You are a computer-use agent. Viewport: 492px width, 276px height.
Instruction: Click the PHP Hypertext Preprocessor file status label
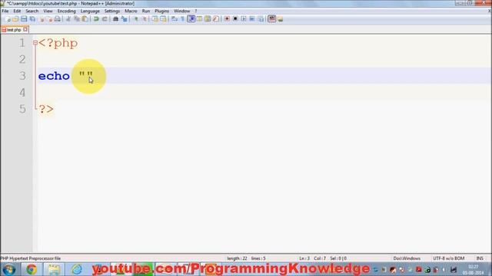tap(31, 258)
